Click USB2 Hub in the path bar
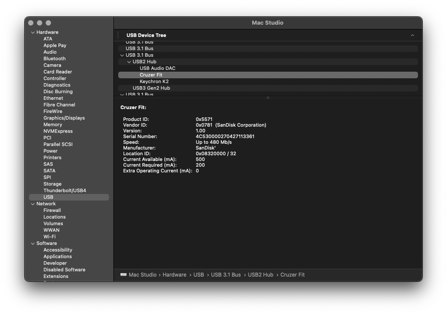The image size is (447, 314). (261, 275)
